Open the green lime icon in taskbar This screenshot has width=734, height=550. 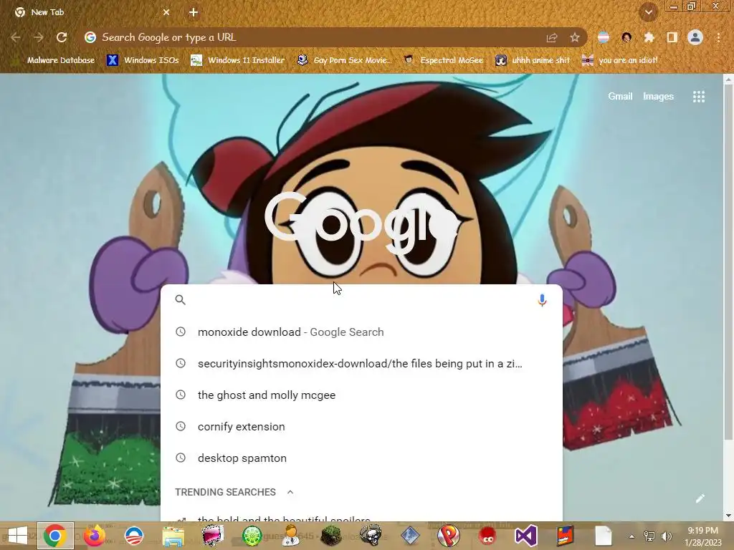click(x=252, y=536)
